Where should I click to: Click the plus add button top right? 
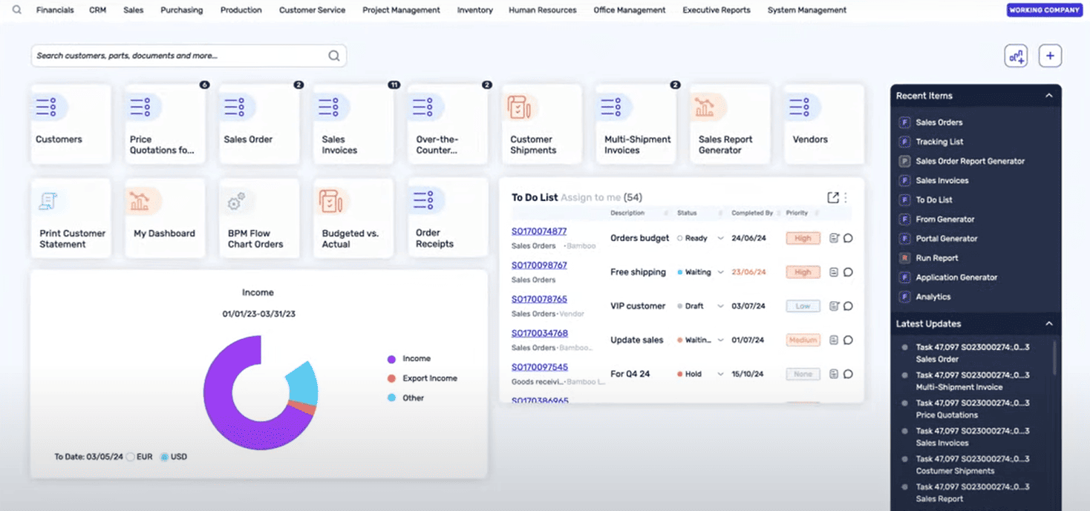click(x=1050, y=56)
